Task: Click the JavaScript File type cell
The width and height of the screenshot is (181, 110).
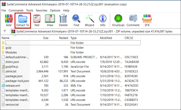Action: point(80,67)
